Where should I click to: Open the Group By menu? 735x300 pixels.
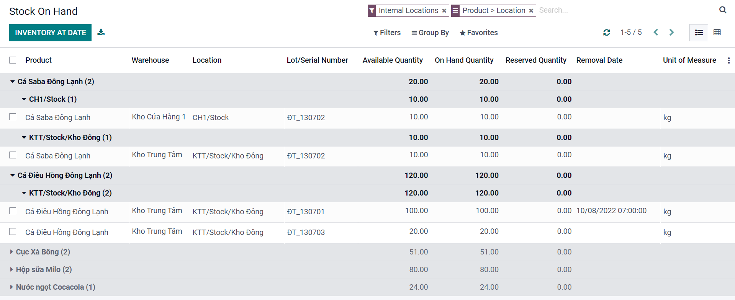[x=430, y=33]
